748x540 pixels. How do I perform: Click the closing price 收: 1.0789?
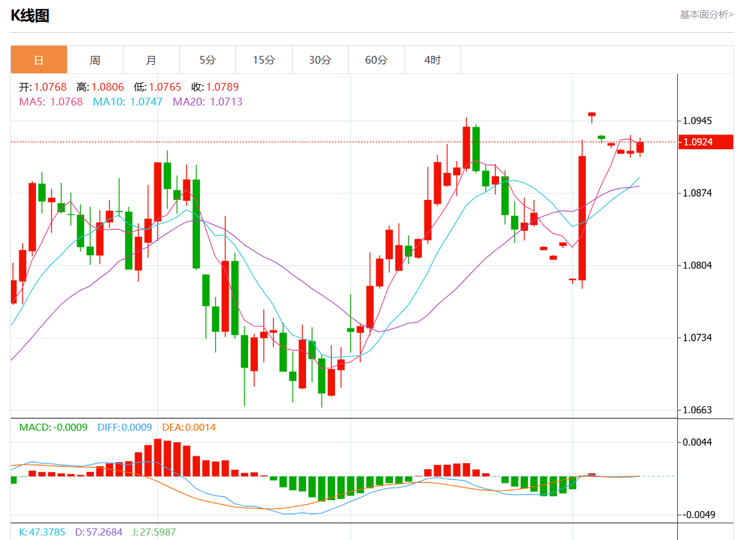pos(215,87)
